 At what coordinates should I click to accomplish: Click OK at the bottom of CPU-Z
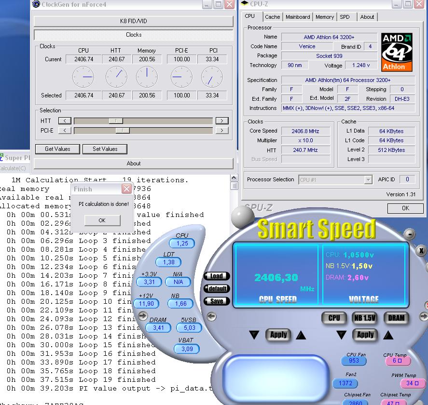[405, 208]
